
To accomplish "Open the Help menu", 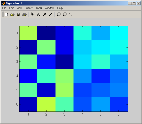I will pyautogui.click(x=60, y=8).
